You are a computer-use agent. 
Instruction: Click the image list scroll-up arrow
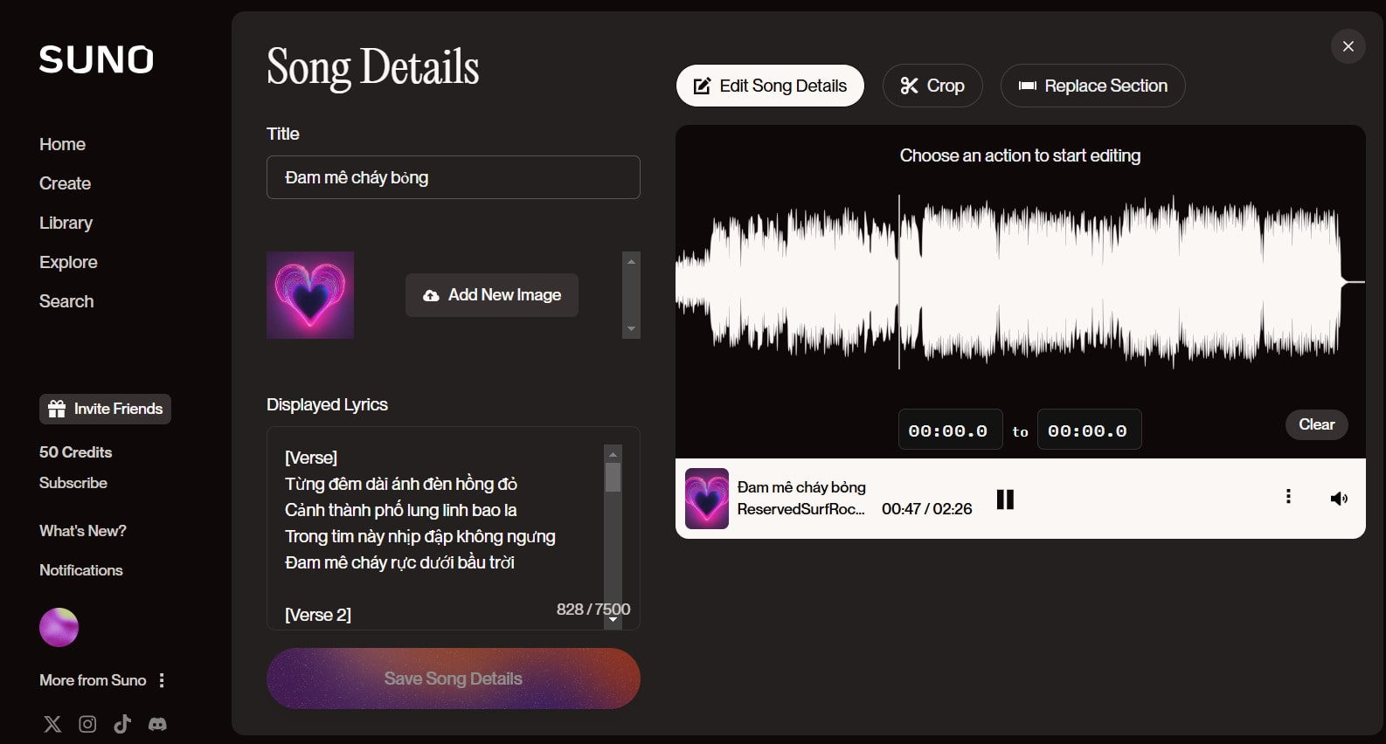(631, 261)
